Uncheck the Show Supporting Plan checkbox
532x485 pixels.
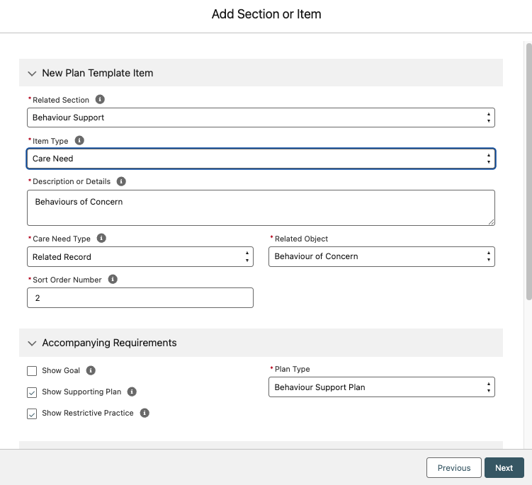pyautogui.click(x=32, y=392)
